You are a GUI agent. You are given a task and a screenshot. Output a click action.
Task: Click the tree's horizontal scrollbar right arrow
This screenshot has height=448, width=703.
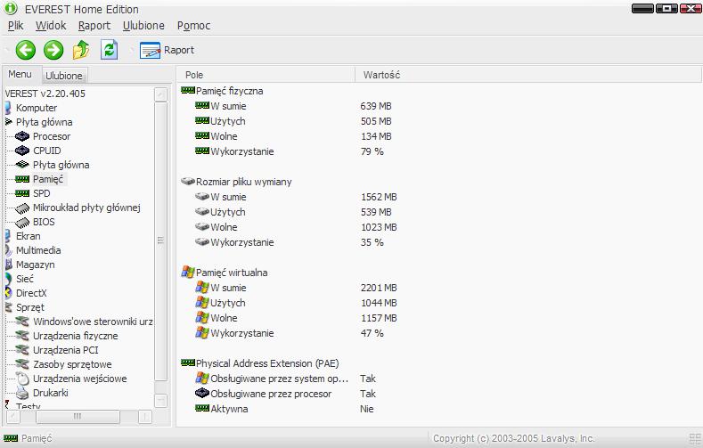145,417
